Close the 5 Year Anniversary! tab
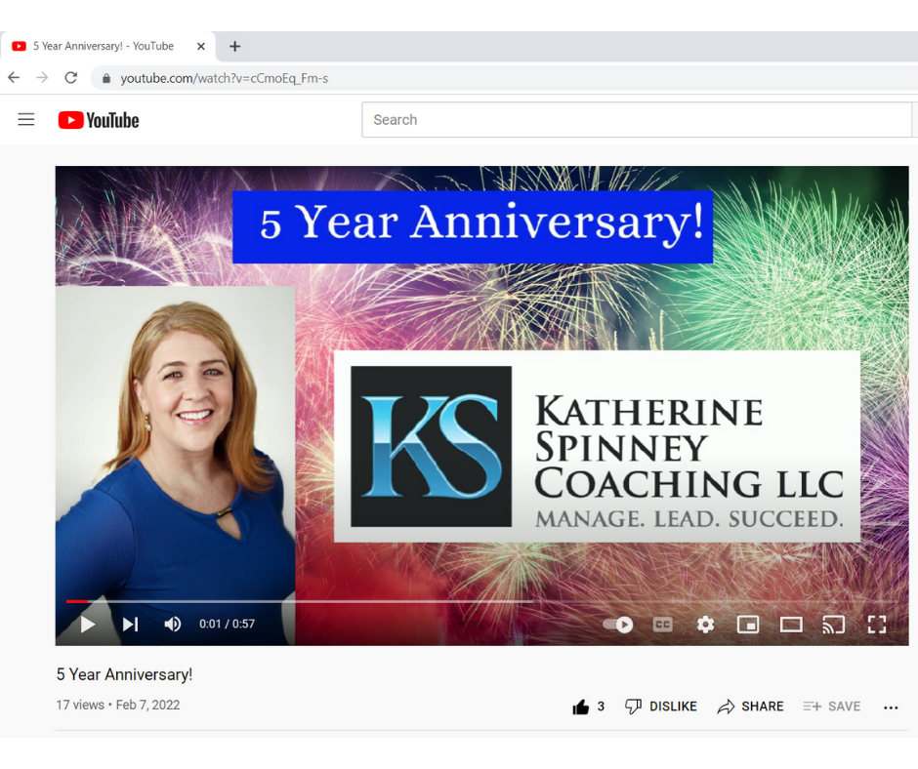 pyautogui.click(x=201, y=46)
